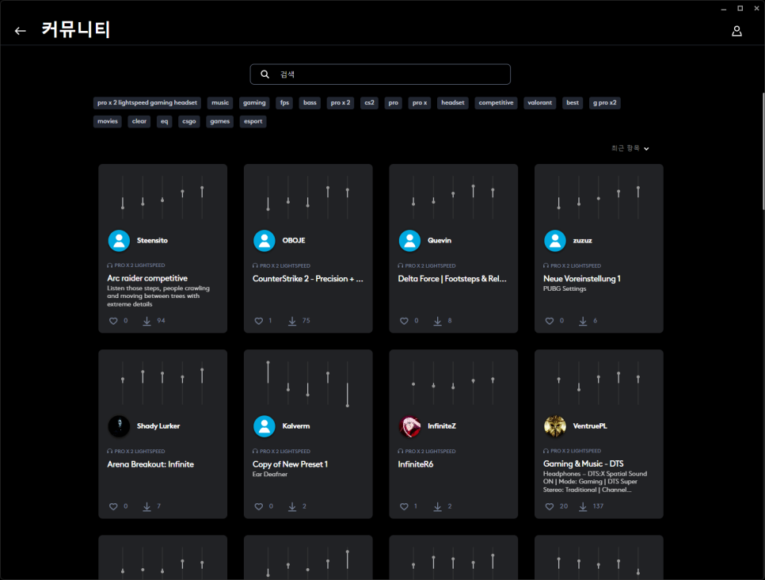Expand the 최근 항목 sort dropdown

tap(630, 148)
